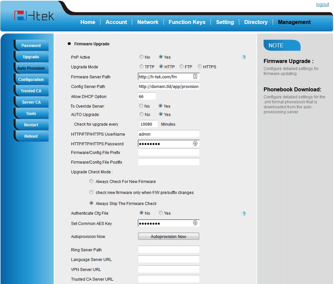The width and height of the screenshot is (334, 284).
Task: Click the help icon beside PnP Active
Action: point(244,57)
